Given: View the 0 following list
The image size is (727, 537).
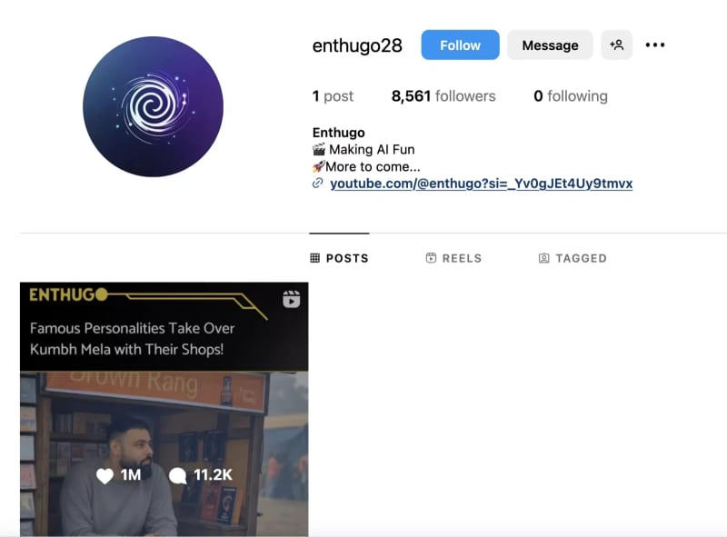Looking at the screenshot, I should coord(571,96).
